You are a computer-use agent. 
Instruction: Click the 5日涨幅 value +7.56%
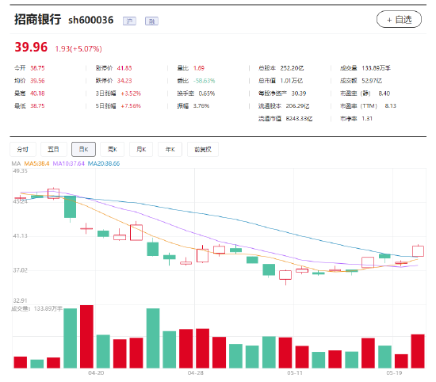pos(131,106)
